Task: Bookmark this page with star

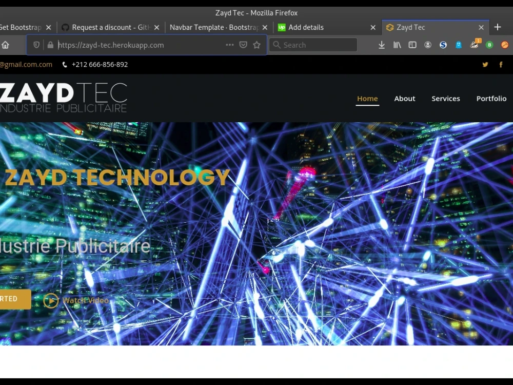Action: click(257, 45)
